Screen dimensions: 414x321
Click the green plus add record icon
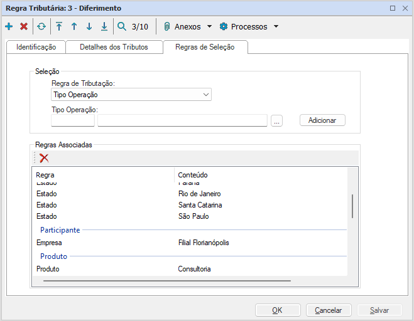9,27
